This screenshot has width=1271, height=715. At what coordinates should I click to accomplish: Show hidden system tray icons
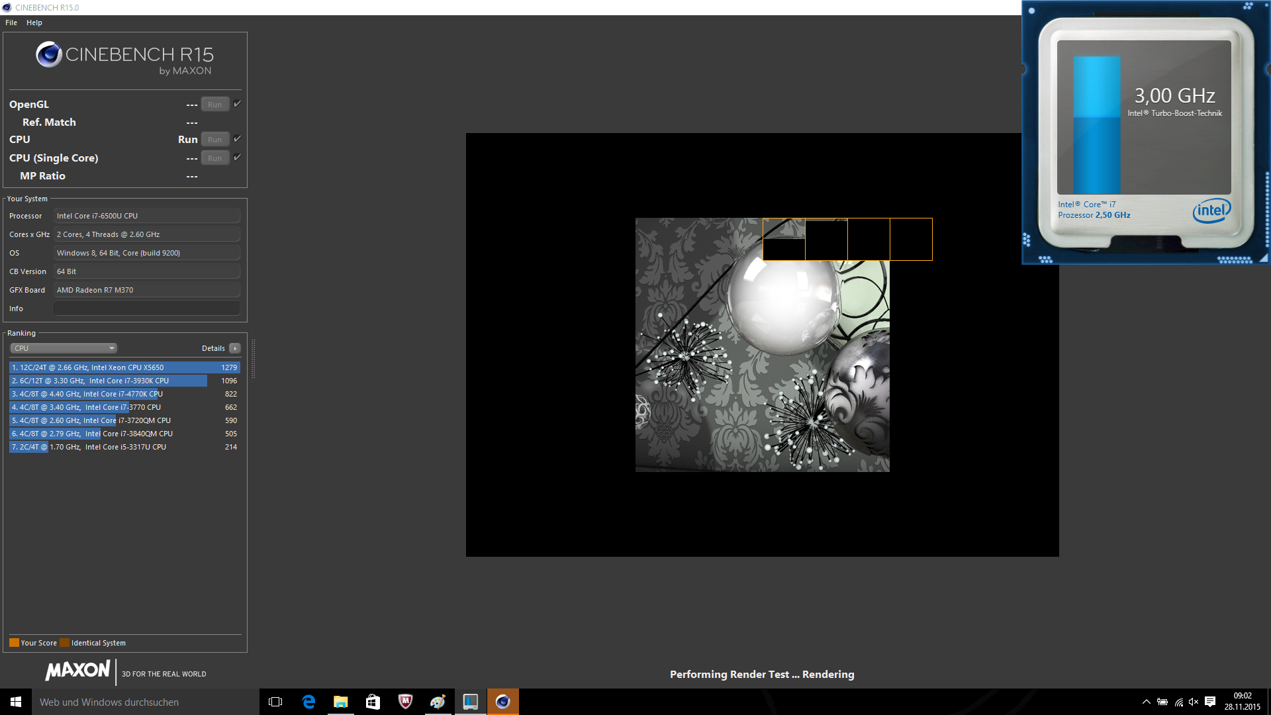pos(1147,702)
